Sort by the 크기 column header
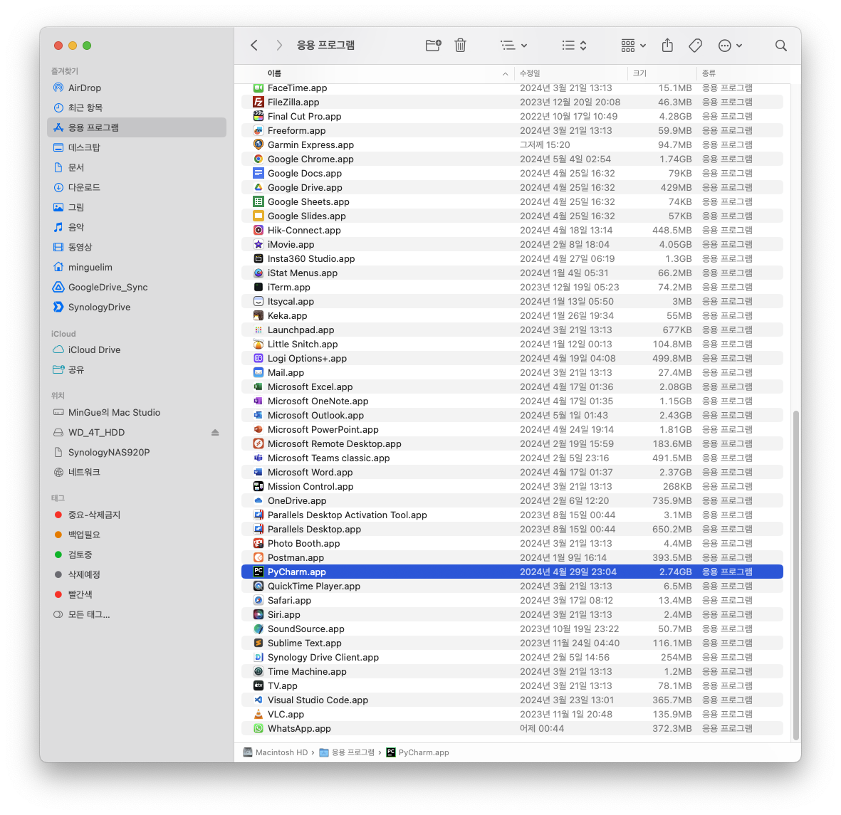 (639, 73)
